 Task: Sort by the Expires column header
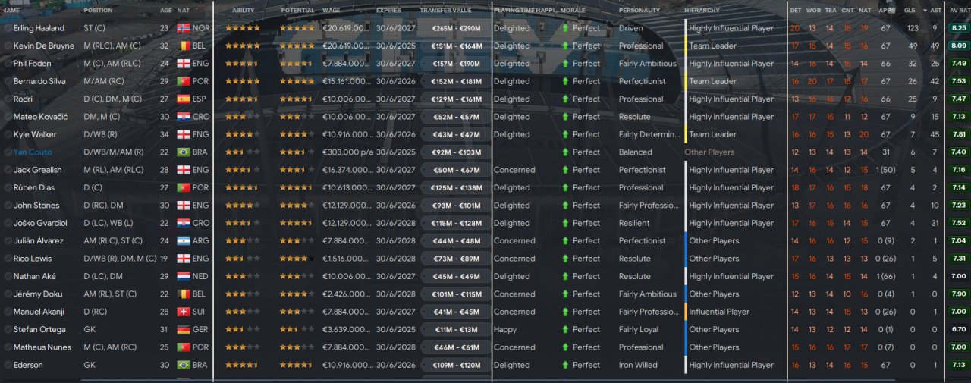point(390,11)
